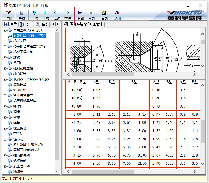The image size is (209, 183).
Task: Expand the 机械制图 tree node
Action: click(5, 41)
